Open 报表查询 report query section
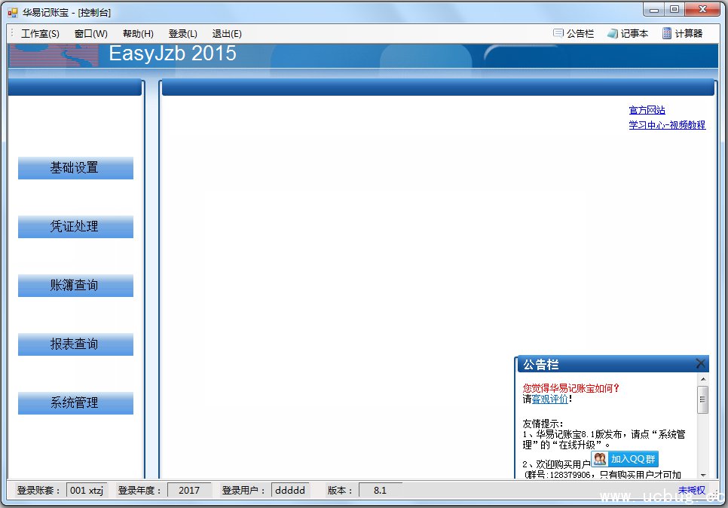Viewport: 728px width, 508px height. (x=75, y=344)
